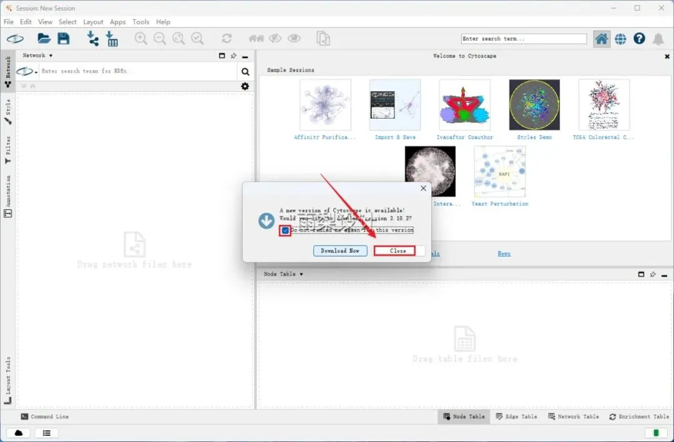Float the Network panel window icon

coord(222,56)
